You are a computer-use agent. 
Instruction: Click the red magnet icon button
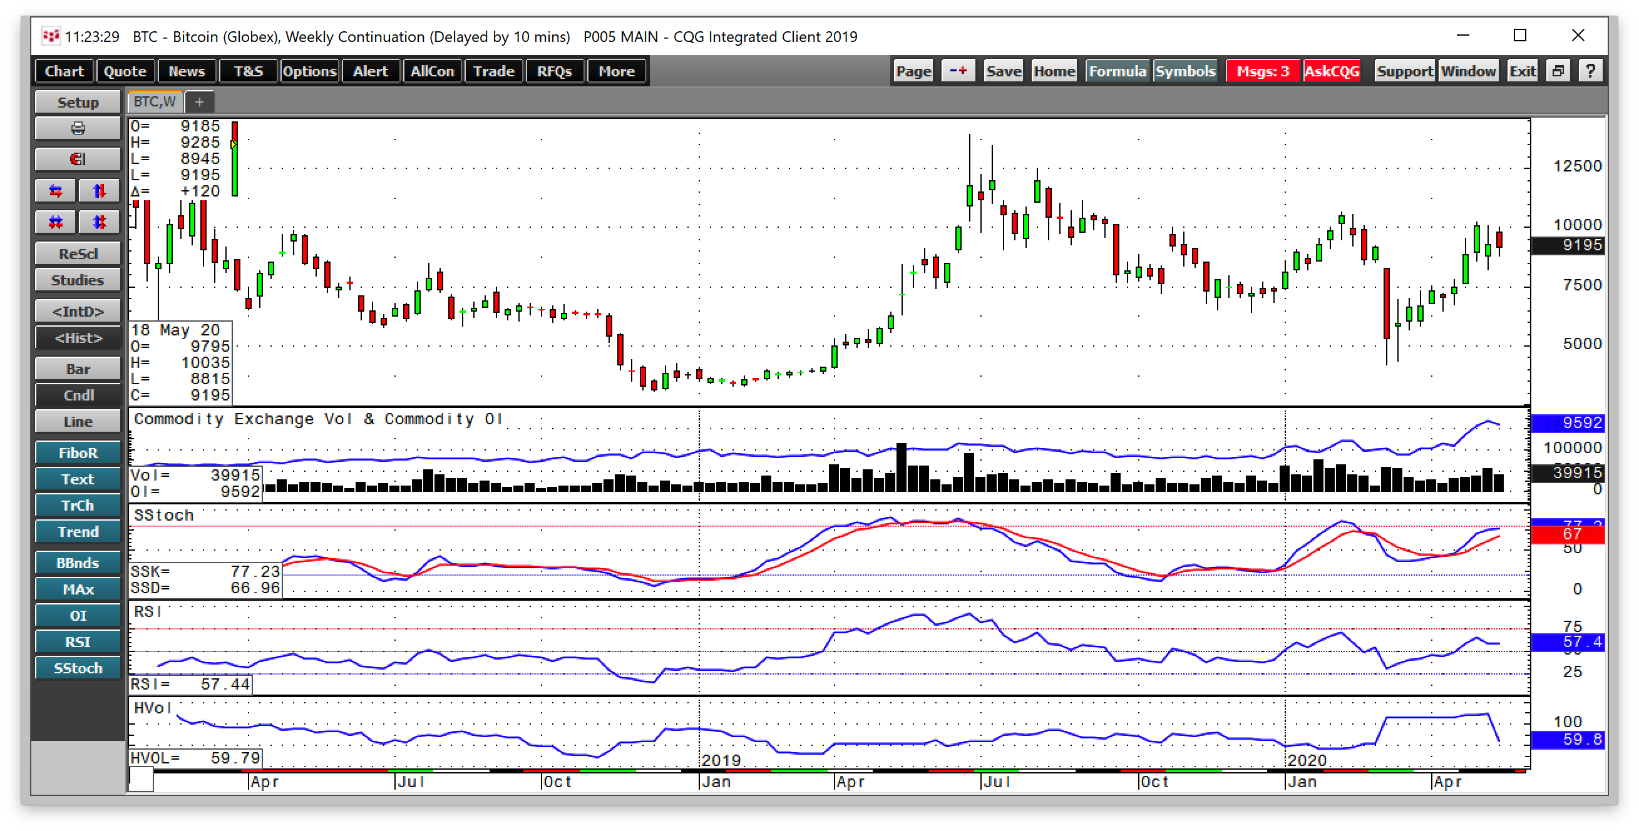click(78, 159)
